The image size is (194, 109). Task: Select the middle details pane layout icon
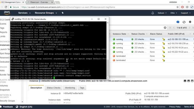[x=189, y=81]
